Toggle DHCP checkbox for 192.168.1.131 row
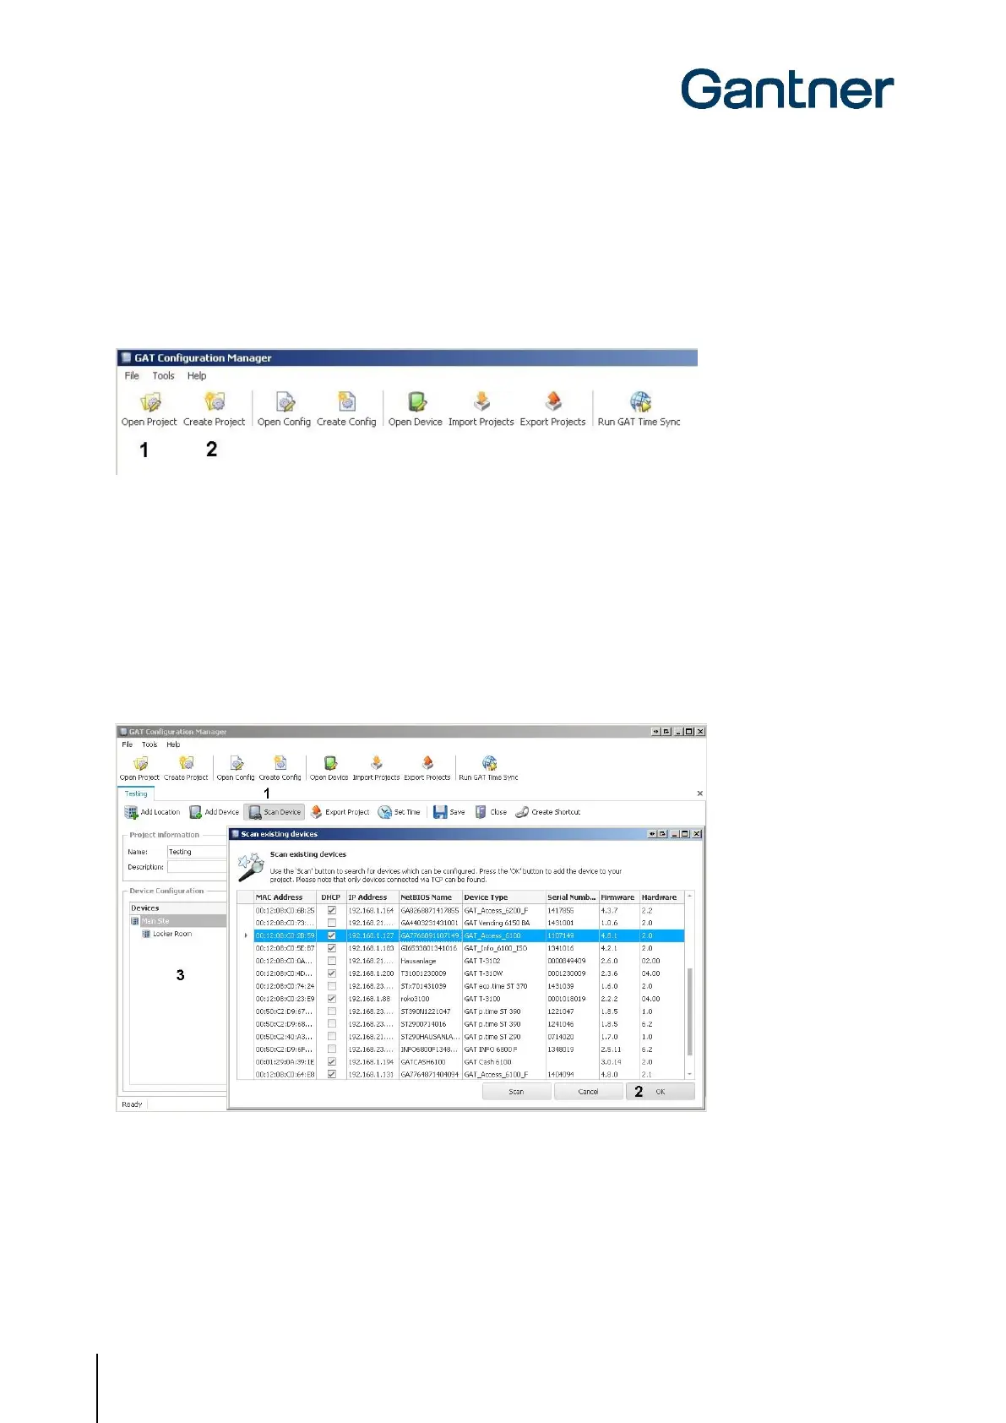 331,1074
